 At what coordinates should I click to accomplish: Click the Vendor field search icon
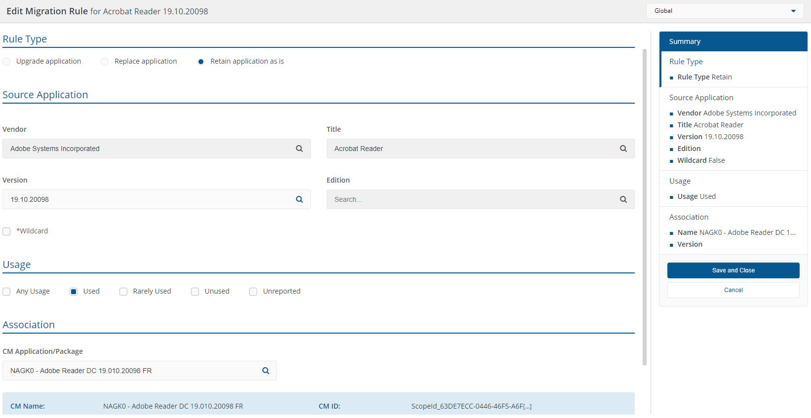pyautogui.click(x=299, y=149)
